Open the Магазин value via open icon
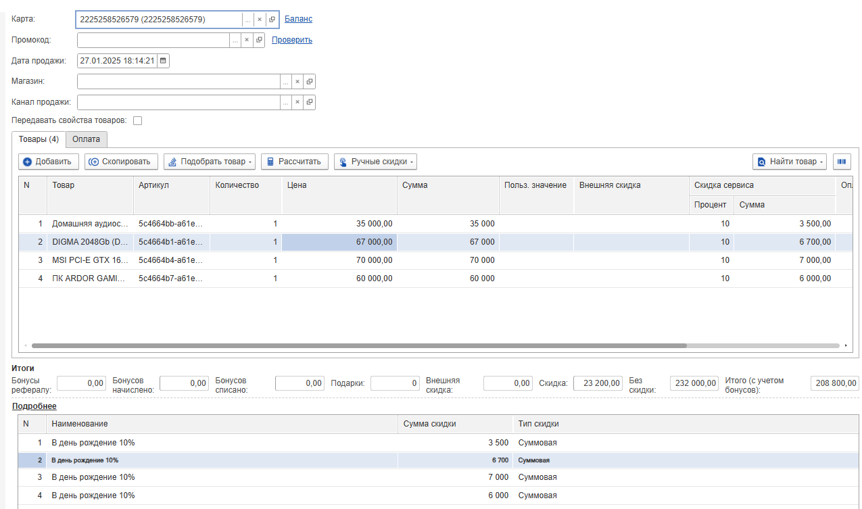 point(309,82)
